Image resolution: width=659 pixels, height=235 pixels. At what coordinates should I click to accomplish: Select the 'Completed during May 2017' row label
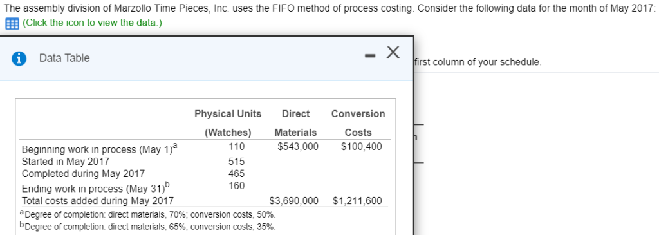(x=83, y=174)
